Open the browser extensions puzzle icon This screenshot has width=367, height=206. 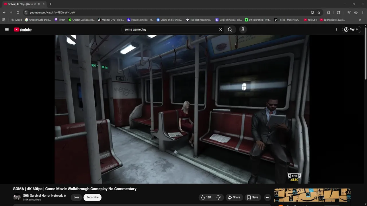coord(329,13)
